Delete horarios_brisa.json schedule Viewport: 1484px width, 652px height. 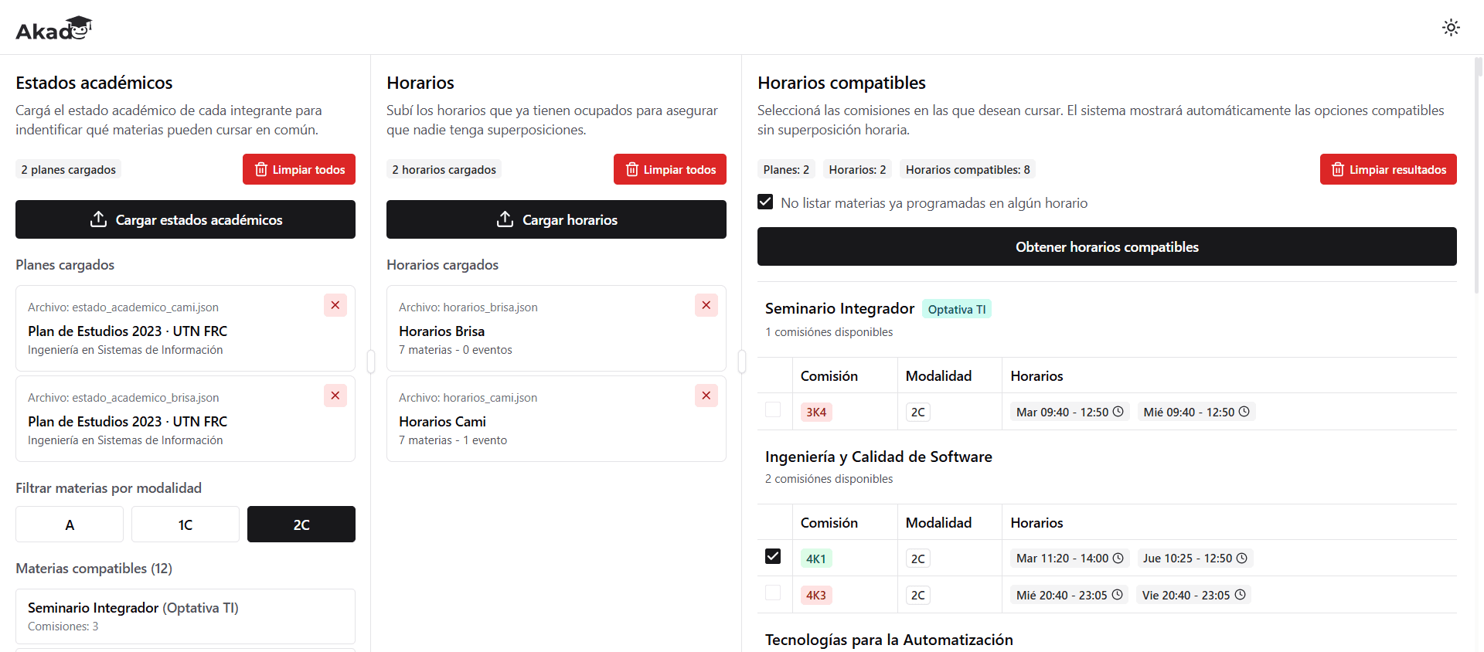(x=706, y=305)
